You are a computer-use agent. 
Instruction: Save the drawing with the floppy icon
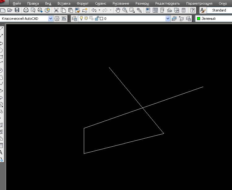[x=17, y=10]
